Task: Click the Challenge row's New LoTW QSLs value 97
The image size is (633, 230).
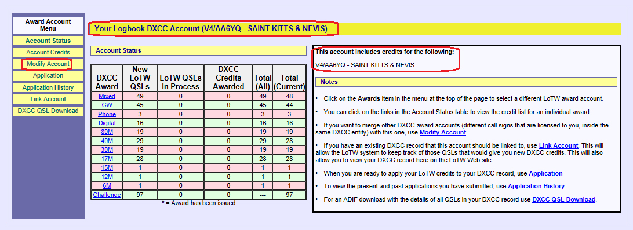Action: pyautogui.click(x=140, y=195)
